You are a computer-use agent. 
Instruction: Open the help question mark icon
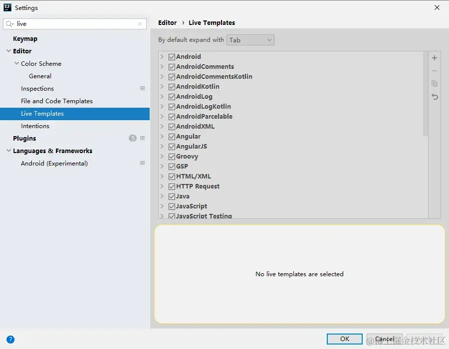click(10, 339)
